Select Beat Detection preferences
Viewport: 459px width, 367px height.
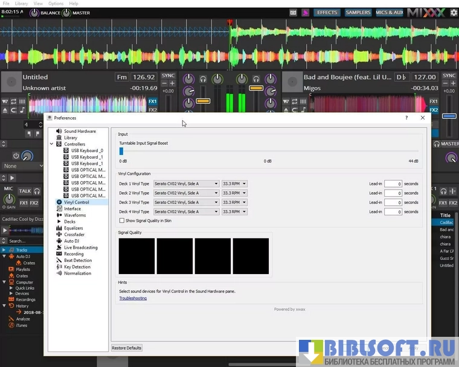pos(78,260)
